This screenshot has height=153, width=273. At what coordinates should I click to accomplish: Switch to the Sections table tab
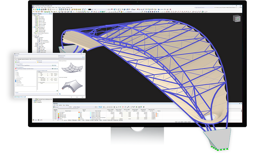pyautogui.click(x=69, y=120)
